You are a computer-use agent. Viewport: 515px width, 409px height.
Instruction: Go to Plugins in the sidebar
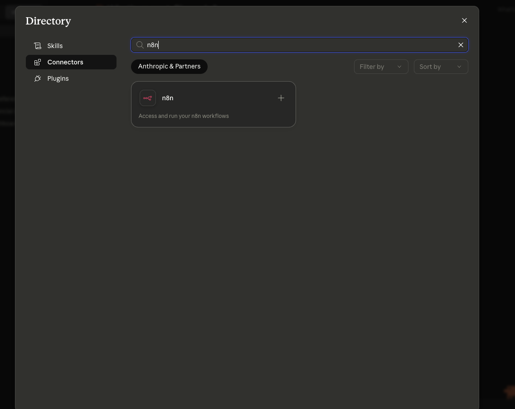pos(71,78)
